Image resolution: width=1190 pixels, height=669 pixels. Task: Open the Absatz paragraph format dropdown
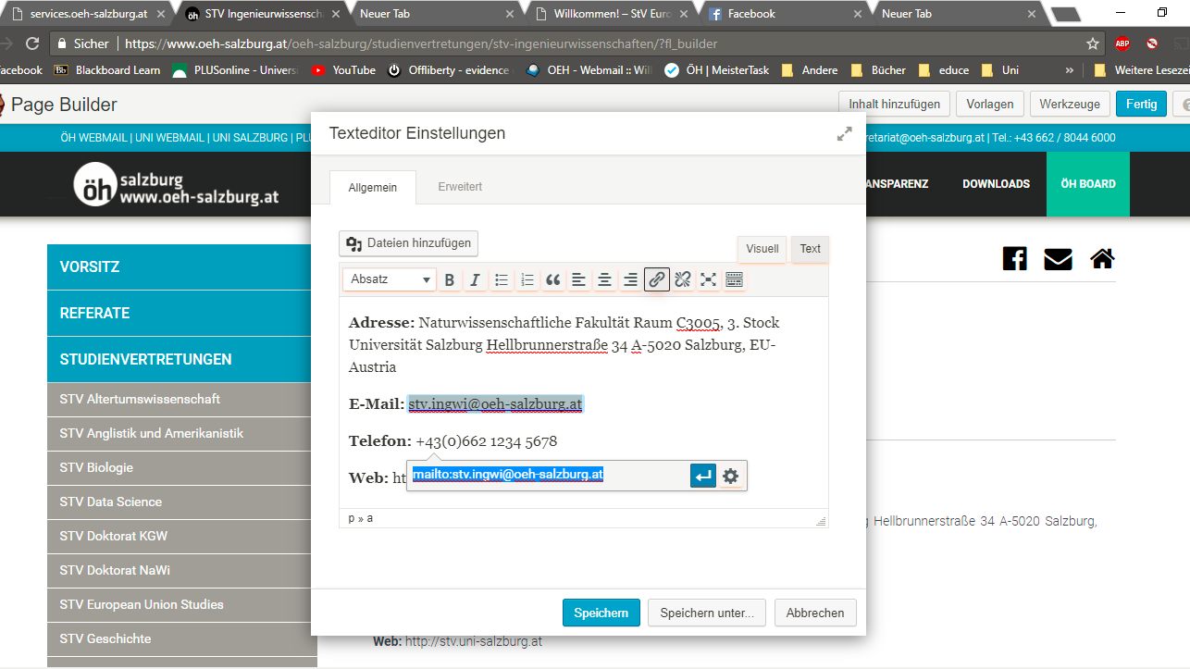pyautogui.click(x=390, y=279)
